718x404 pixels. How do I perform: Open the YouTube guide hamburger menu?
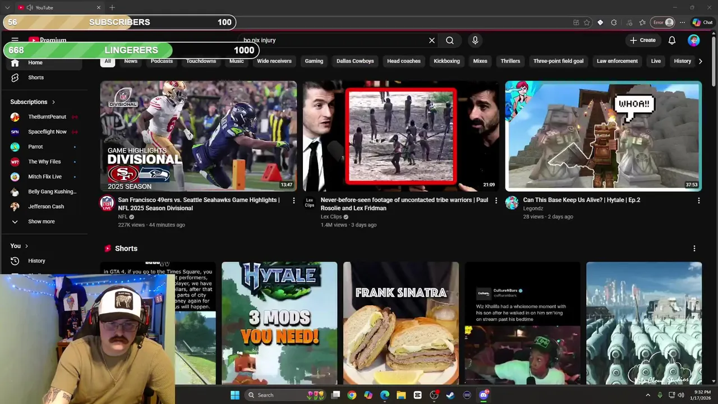point(15,40)
